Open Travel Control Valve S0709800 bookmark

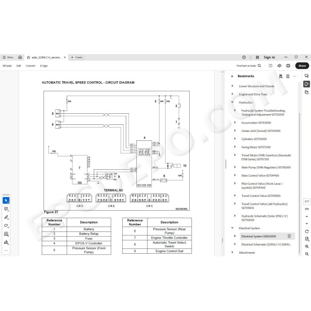point(261,196)
